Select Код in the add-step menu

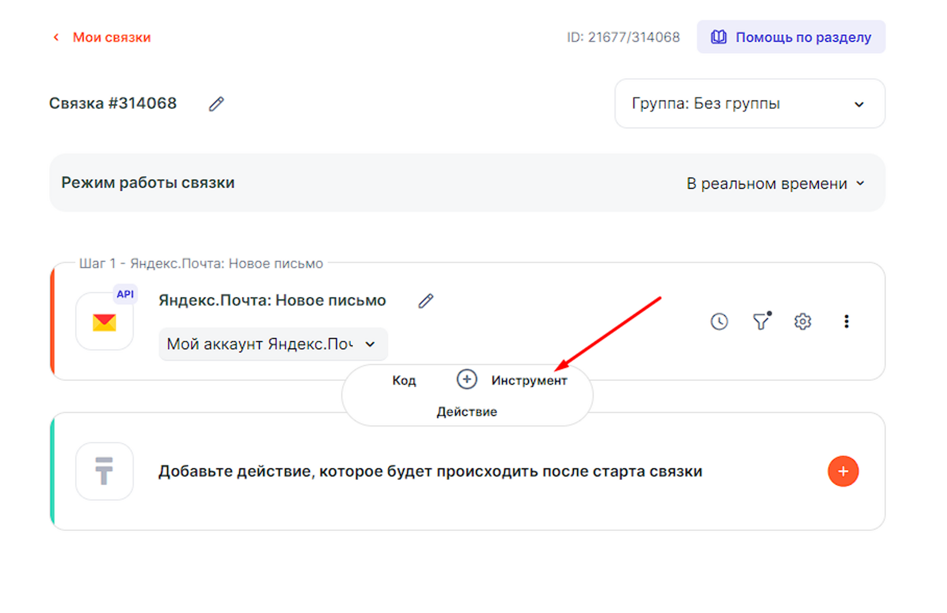[x=404, y=380]
